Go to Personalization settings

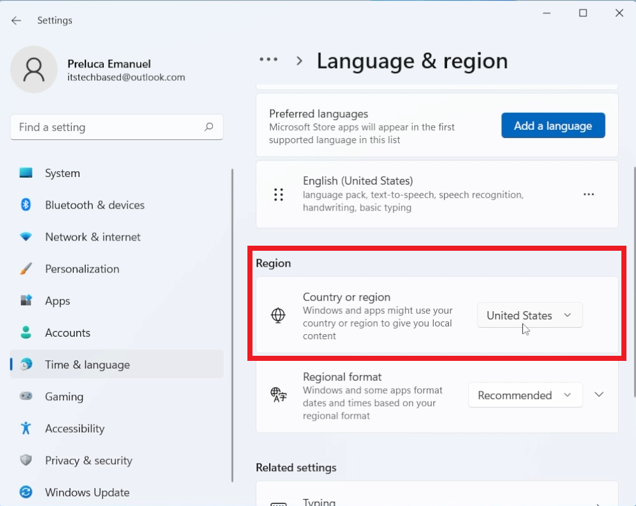[x=81, y=269]
